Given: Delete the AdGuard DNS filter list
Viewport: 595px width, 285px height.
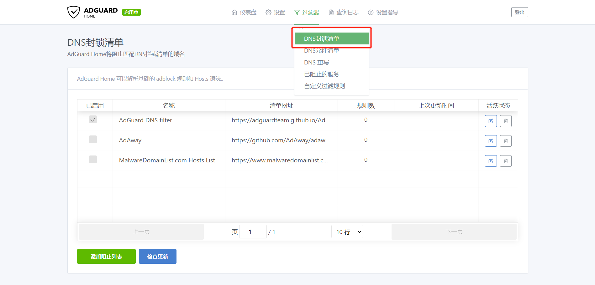Looking at the screenshot, I should (x=506, y=121).
